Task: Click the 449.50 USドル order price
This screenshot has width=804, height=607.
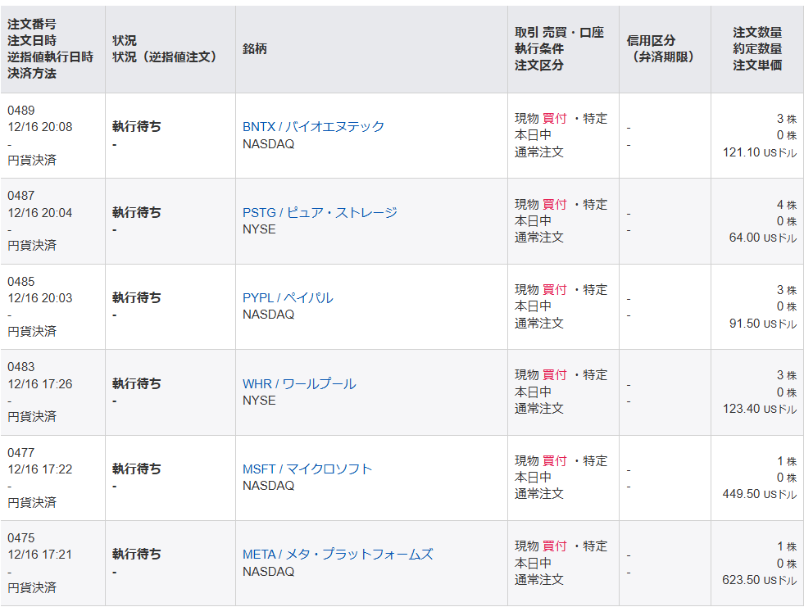Action: tap(760, 494)
